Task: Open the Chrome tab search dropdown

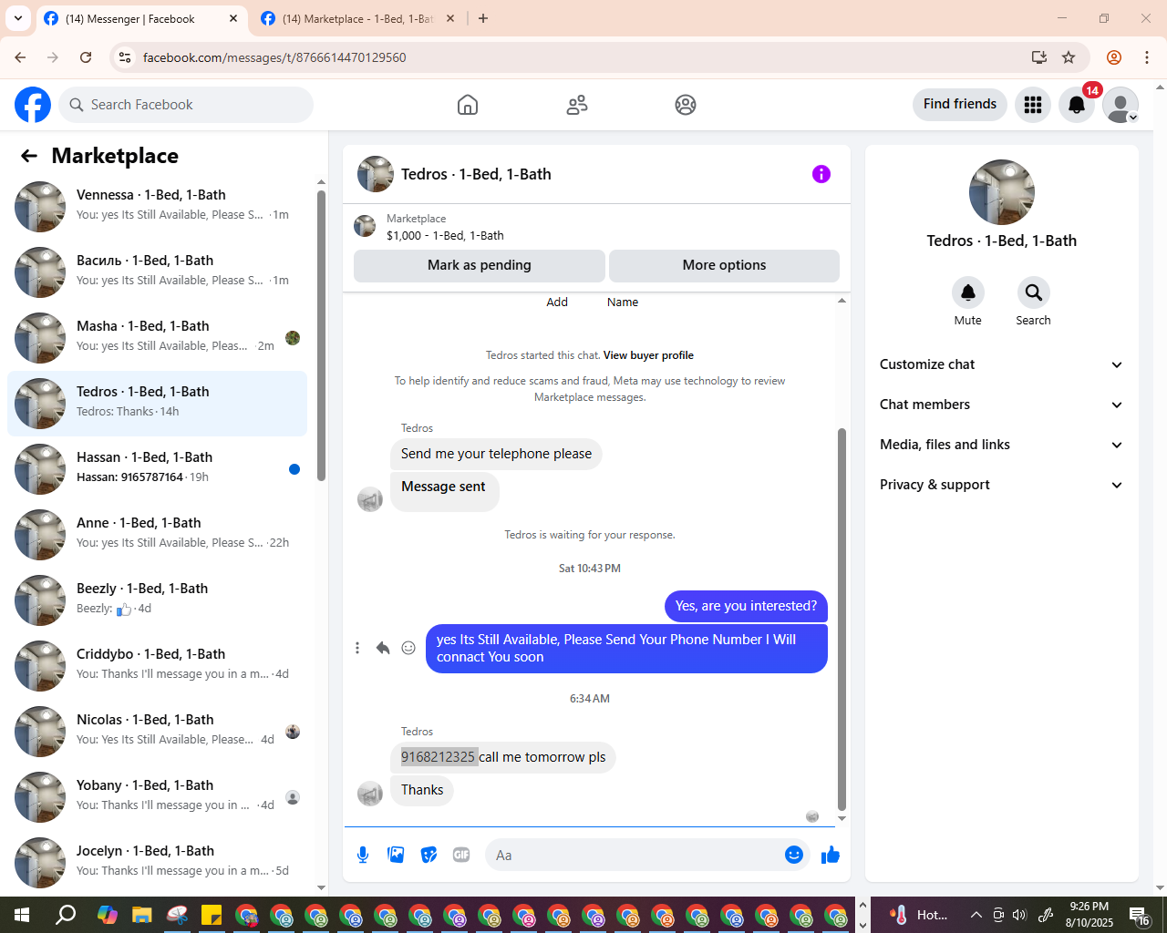Action: 18,18
